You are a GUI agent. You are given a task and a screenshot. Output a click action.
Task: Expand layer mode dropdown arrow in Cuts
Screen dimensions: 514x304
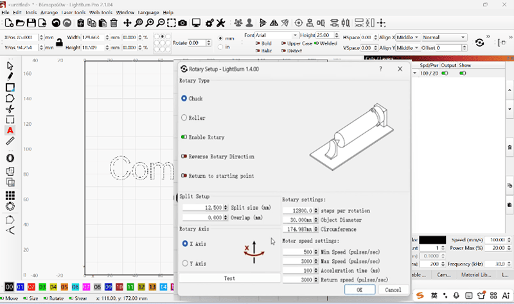pyautogui.click(x=414, y=73)
